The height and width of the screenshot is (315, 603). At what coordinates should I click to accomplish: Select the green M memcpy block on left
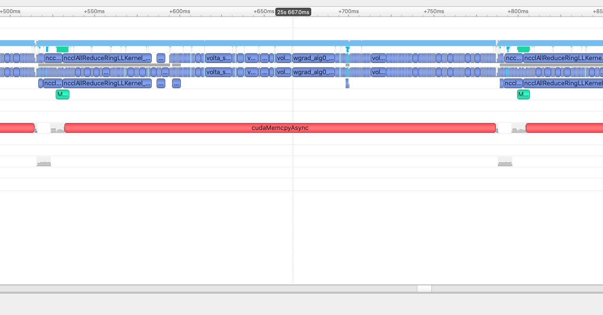coord(63,94)
